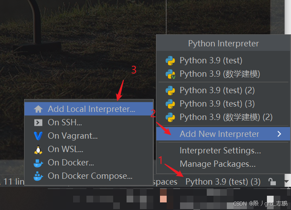
Task: Choose On Vagrant... interpreter option
Action: [x=89, y=136]
